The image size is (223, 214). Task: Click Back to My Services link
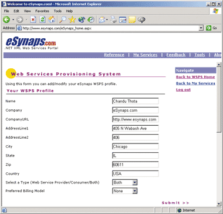(x=195, y=83)
